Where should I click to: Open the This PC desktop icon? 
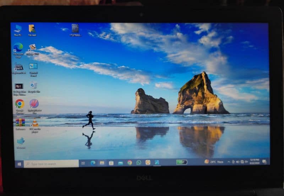pyautogui.click(x=18, y=29)
